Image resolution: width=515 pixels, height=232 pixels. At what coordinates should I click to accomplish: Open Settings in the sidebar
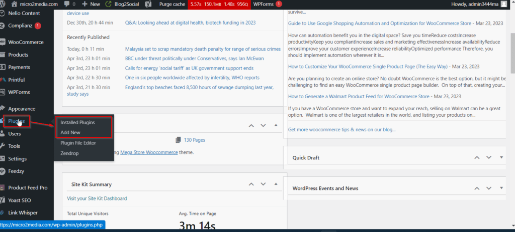point(18,159)
